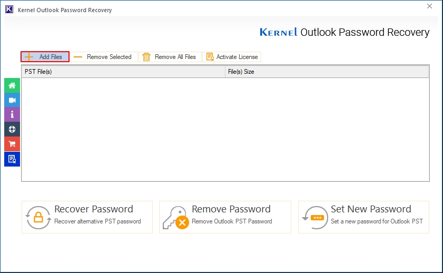The image size is (443, 273).
Task: Click the Remove Outlook PST Password text
Action: pyautogui.click(x=232, y=221)
